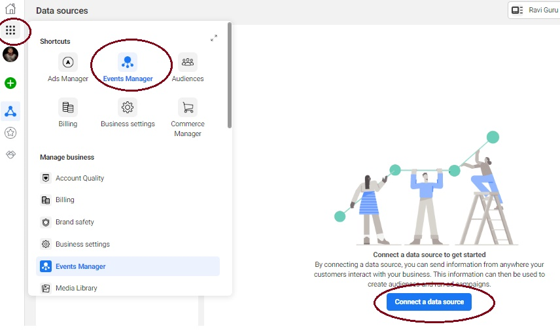Open the all tools grid menu icon
The height and width of the screenshot is (333, 560).
point(10,30)
